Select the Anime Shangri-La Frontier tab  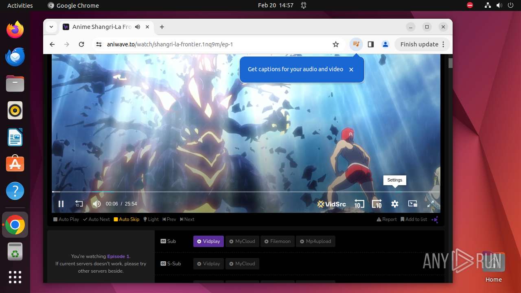pos(107,27)
